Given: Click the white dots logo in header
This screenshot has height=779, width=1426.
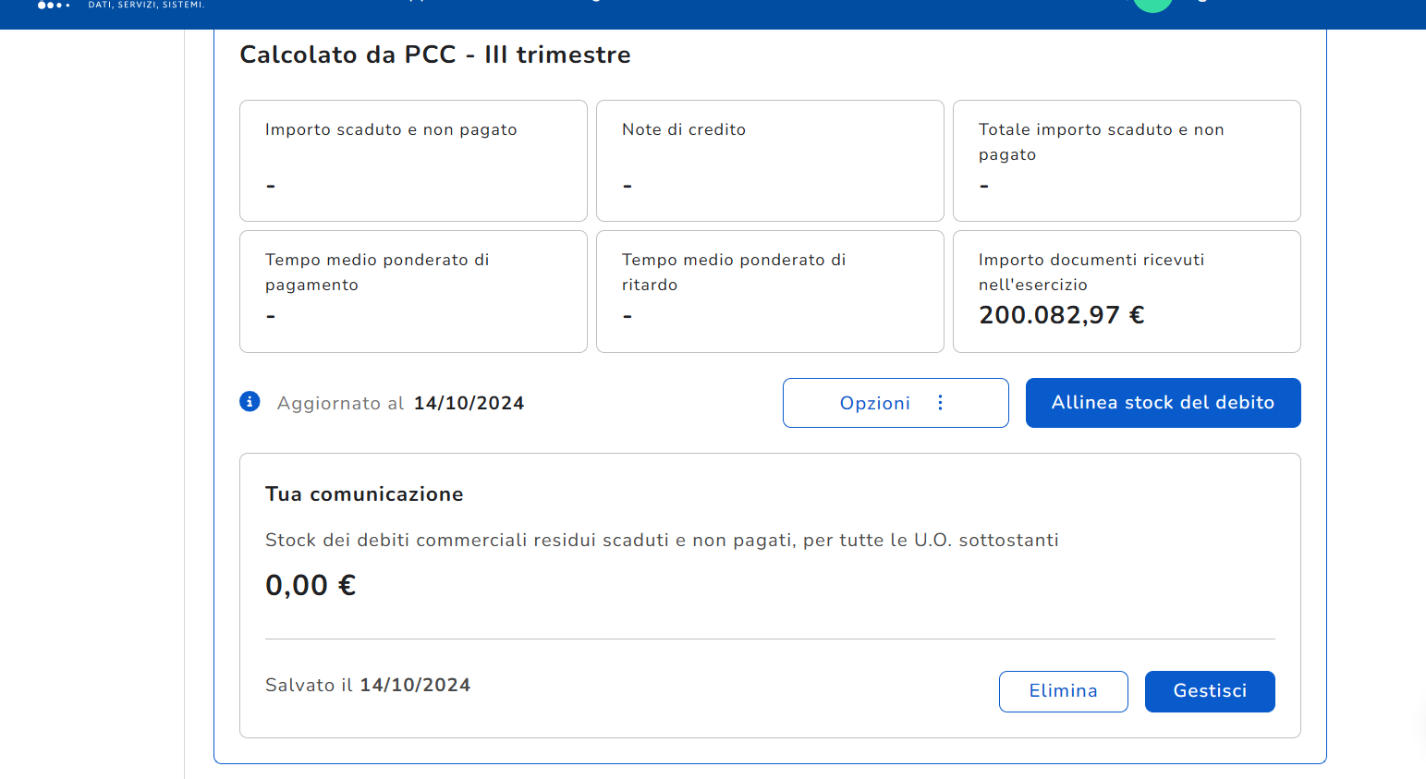Looking at the screenshot, I should pos(54,6).
